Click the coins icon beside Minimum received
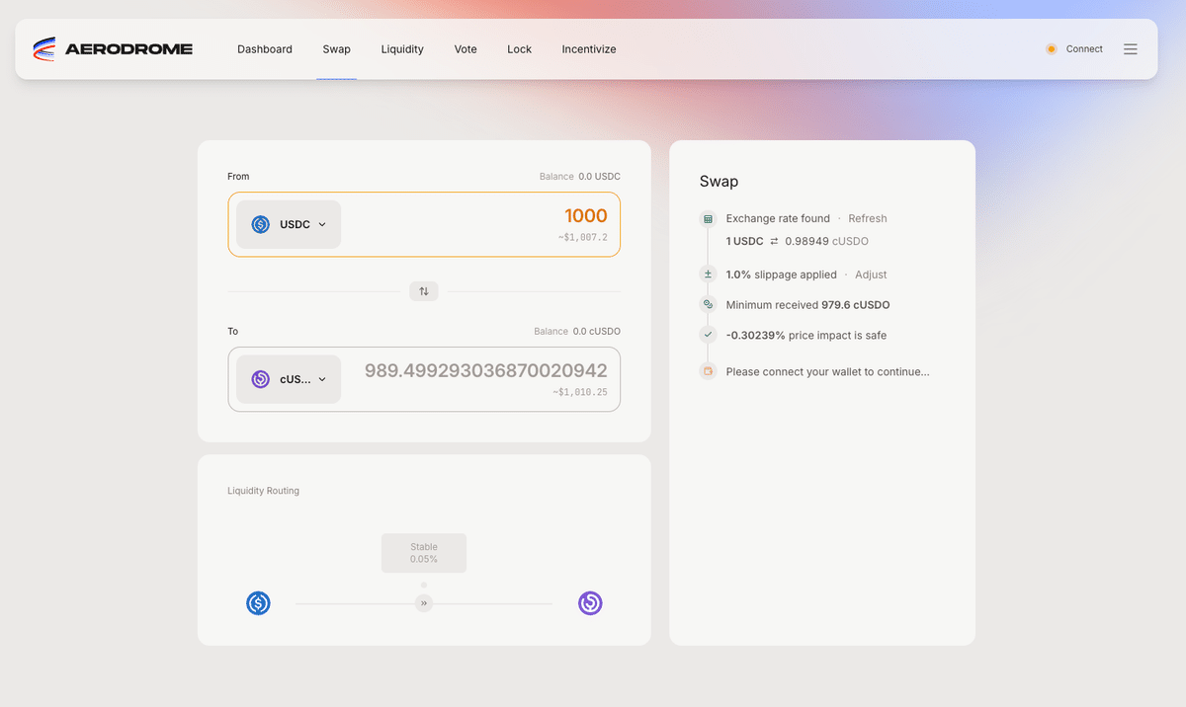 pos(708,305)
